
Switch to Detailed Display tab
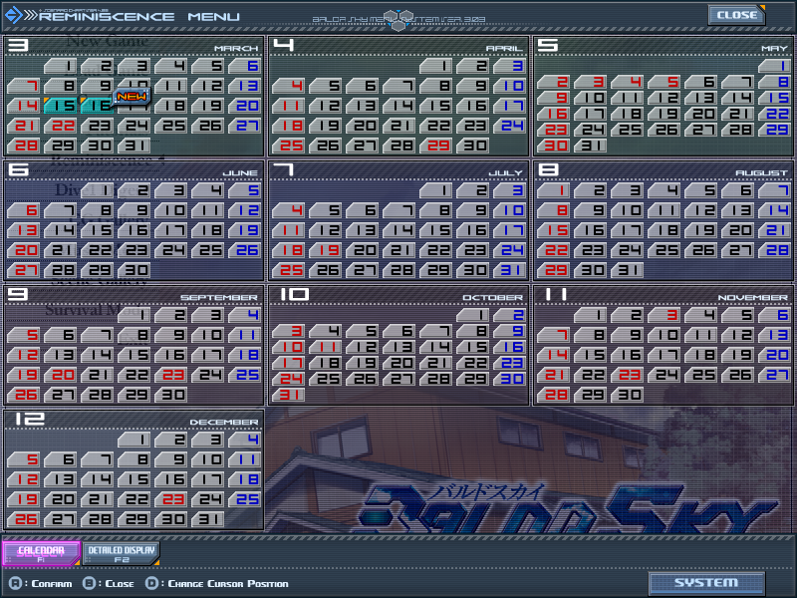pos(121,553)
